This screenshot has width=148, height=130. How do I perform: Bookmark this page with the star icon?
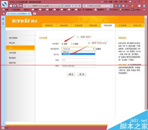pyautogui.click(x=76, y=6)
